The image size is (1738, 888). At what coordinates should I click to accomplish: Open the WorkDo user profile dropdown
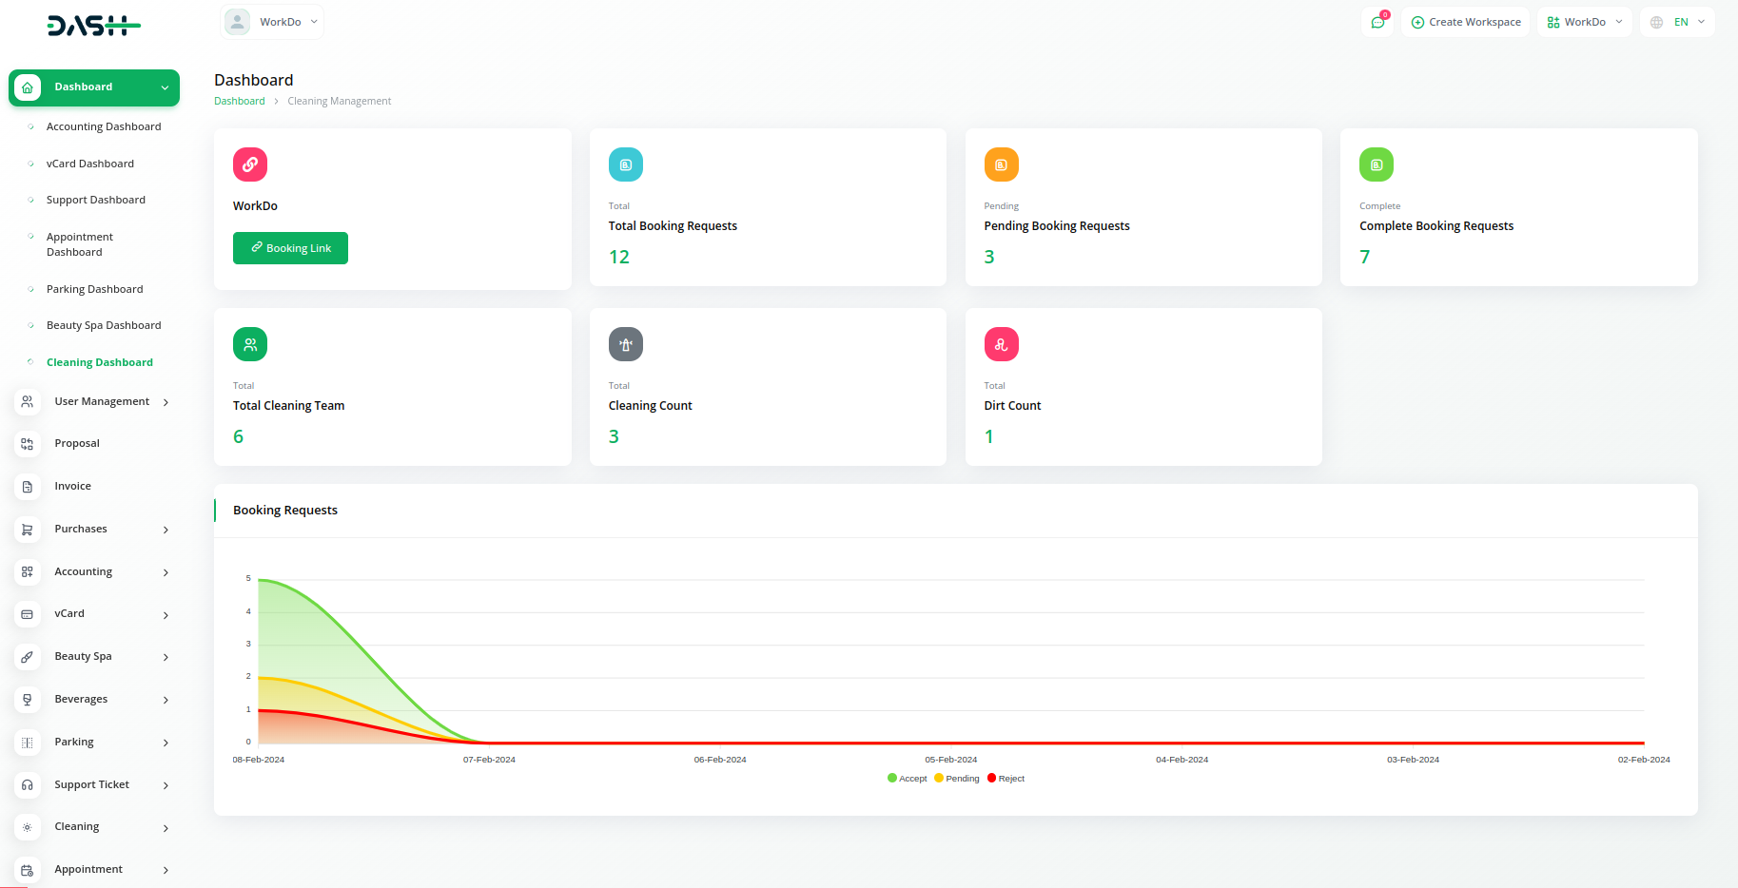tap(272, 22)
